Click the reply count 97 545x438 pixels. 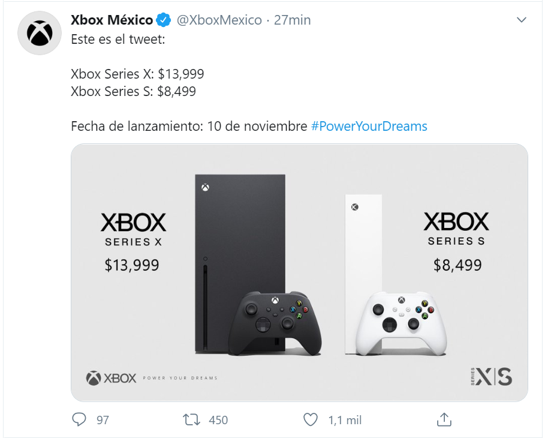pyautogui.click(x=103, y=420)
